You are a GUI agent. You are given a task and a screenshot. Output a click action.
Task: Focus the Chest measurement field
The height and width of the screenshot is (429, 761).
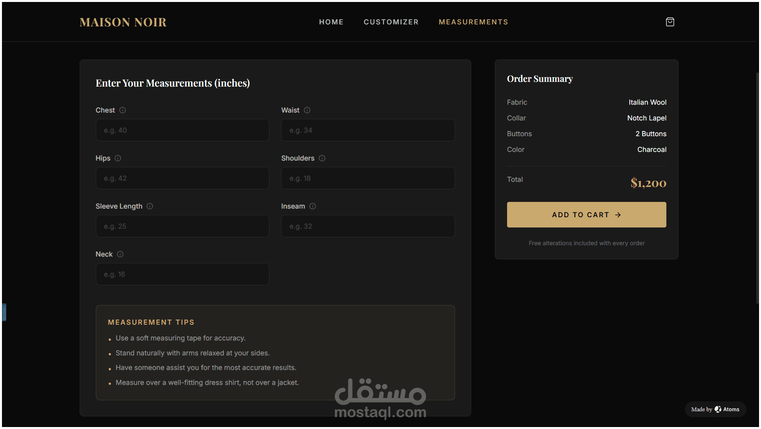point(182,130)
